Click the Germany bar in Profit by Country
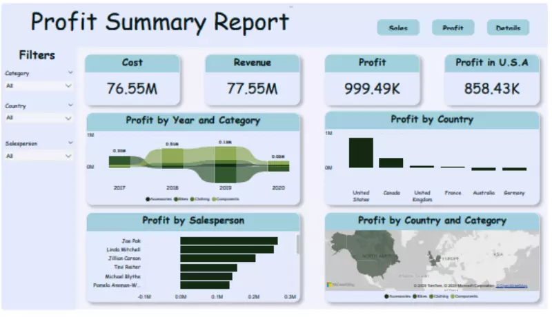The image size is (552, 317). [x=514, y=169]
